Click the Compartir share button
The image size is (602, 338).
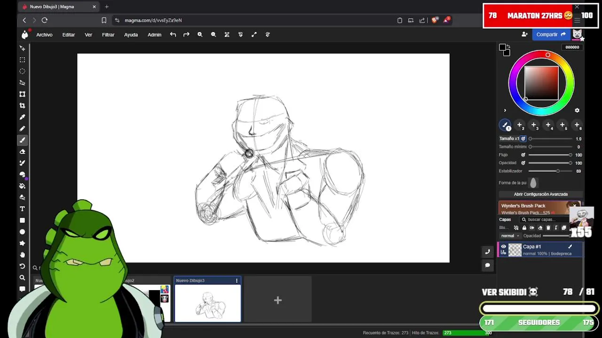pos(551,34)
